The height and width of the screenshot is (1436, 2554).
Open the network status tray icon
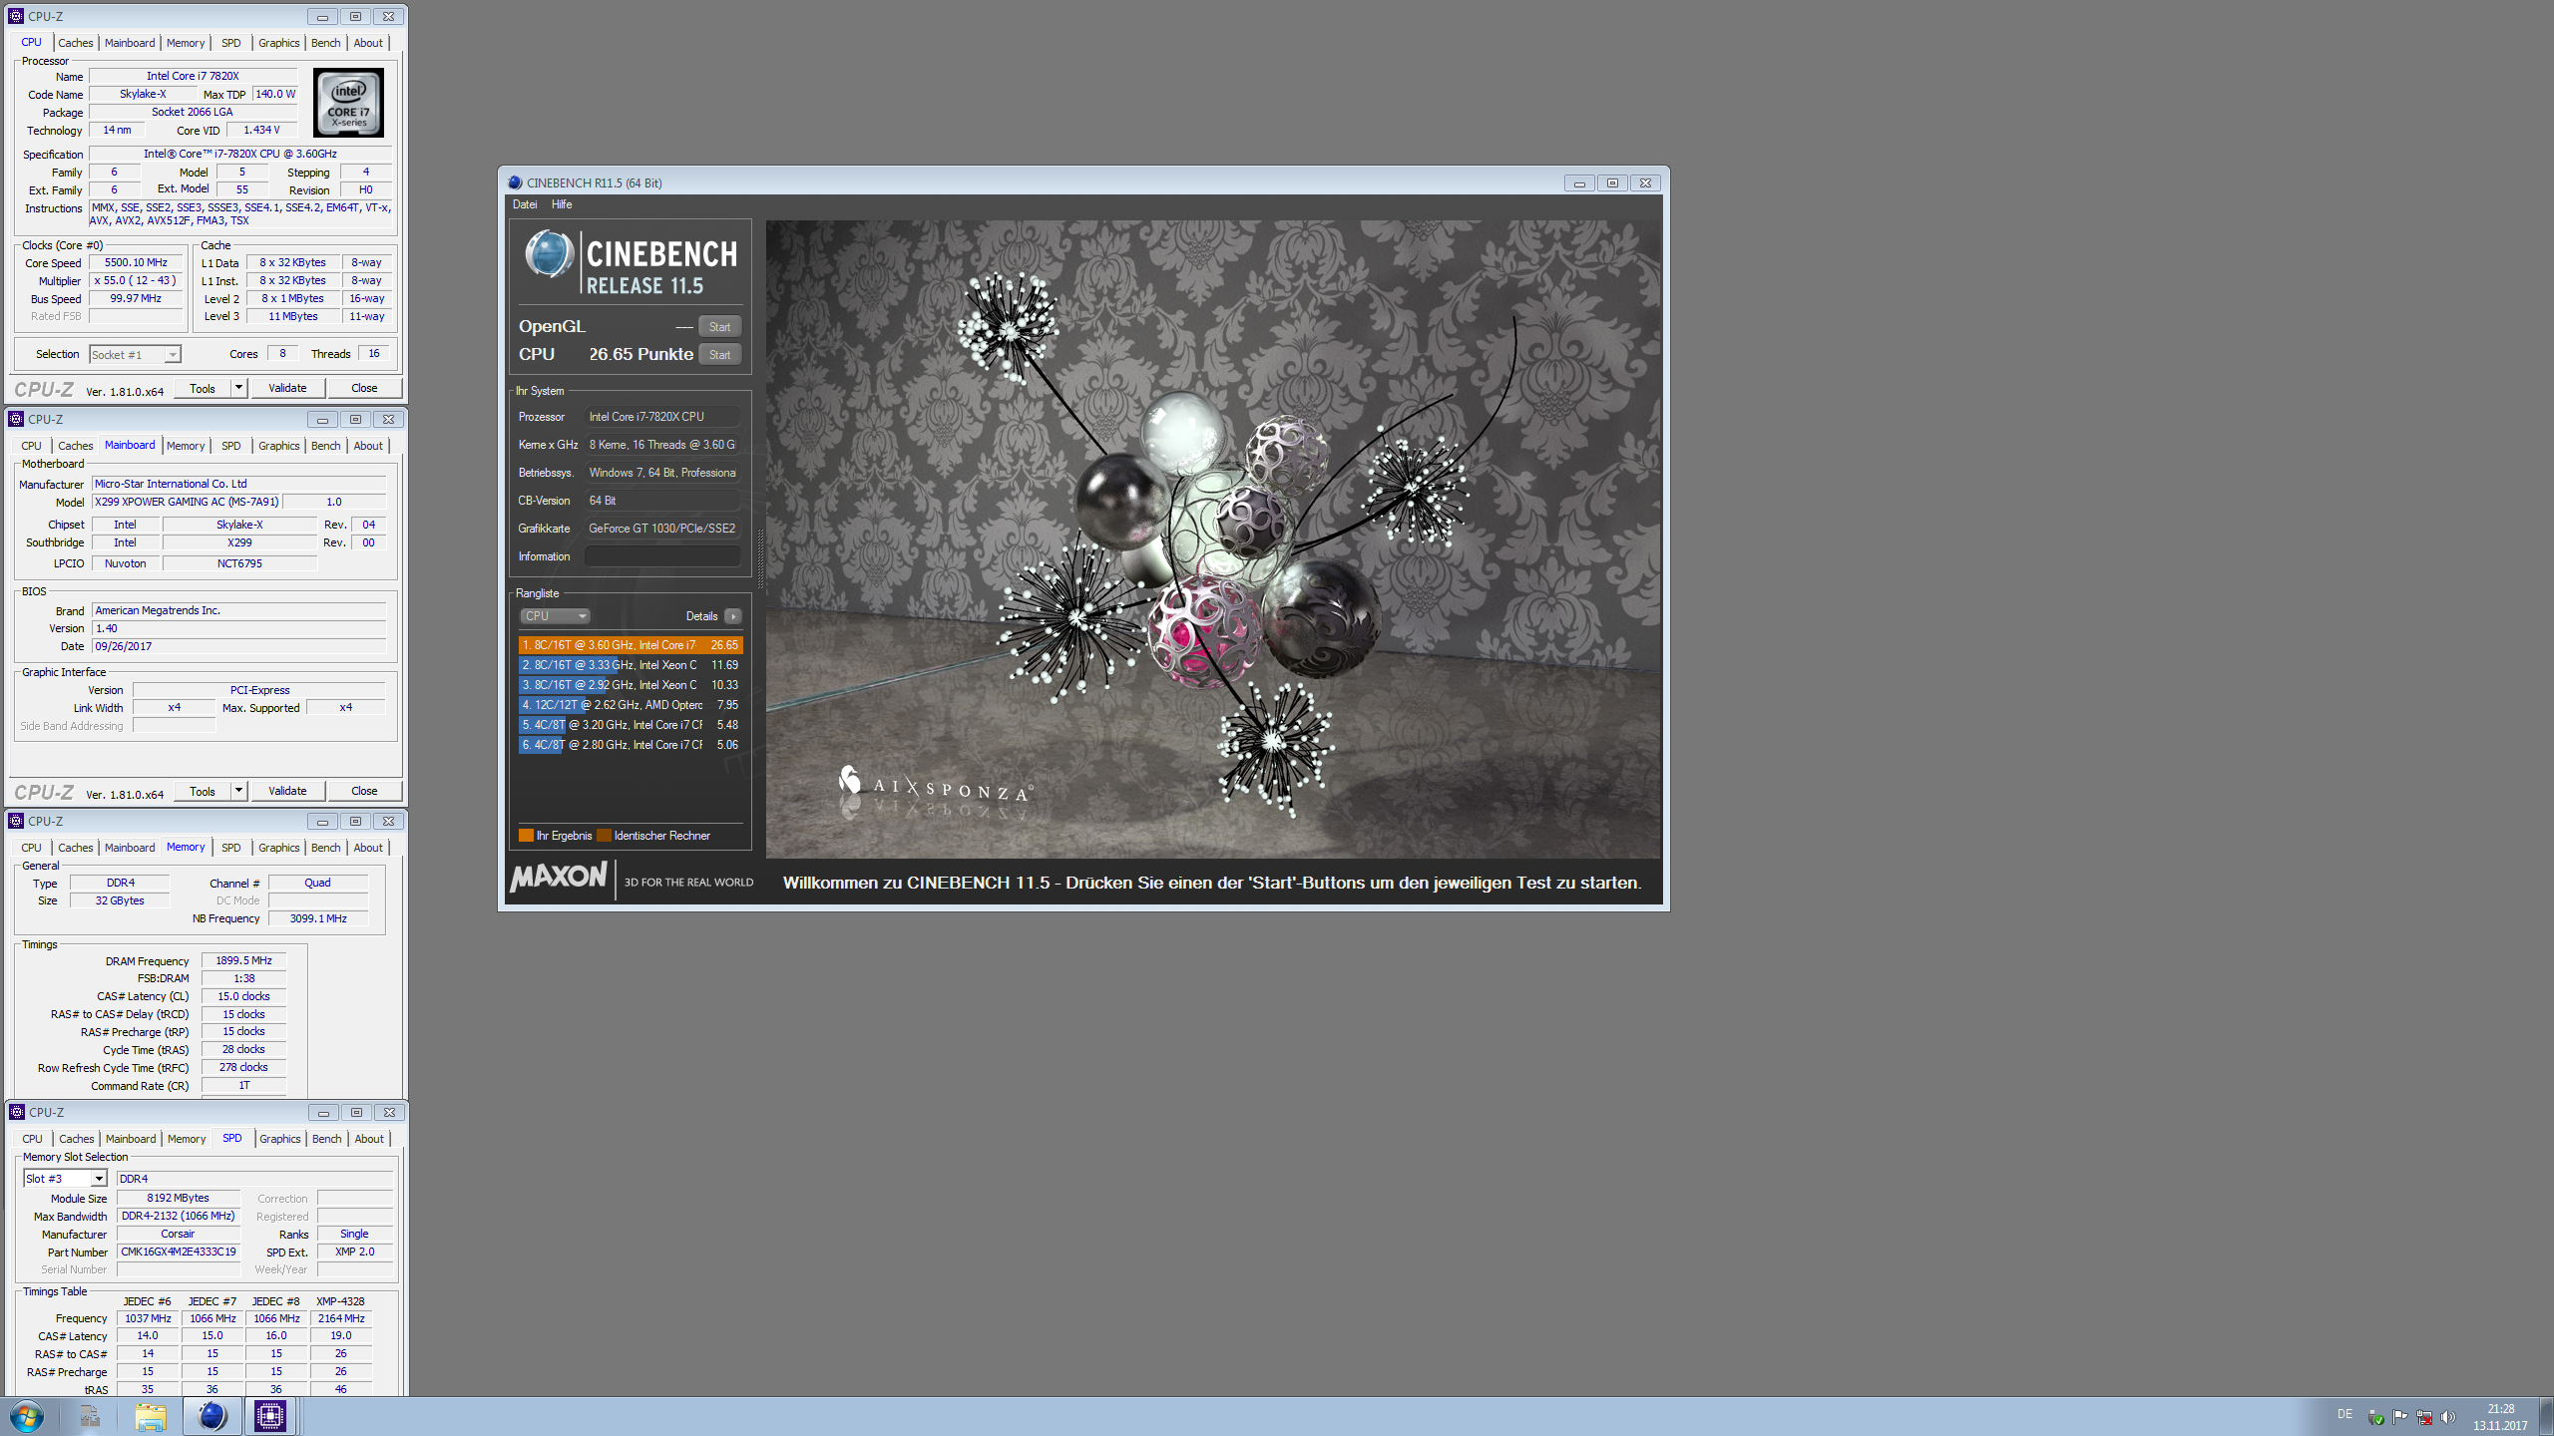pyautogui.click(x=2424, y=1417)
